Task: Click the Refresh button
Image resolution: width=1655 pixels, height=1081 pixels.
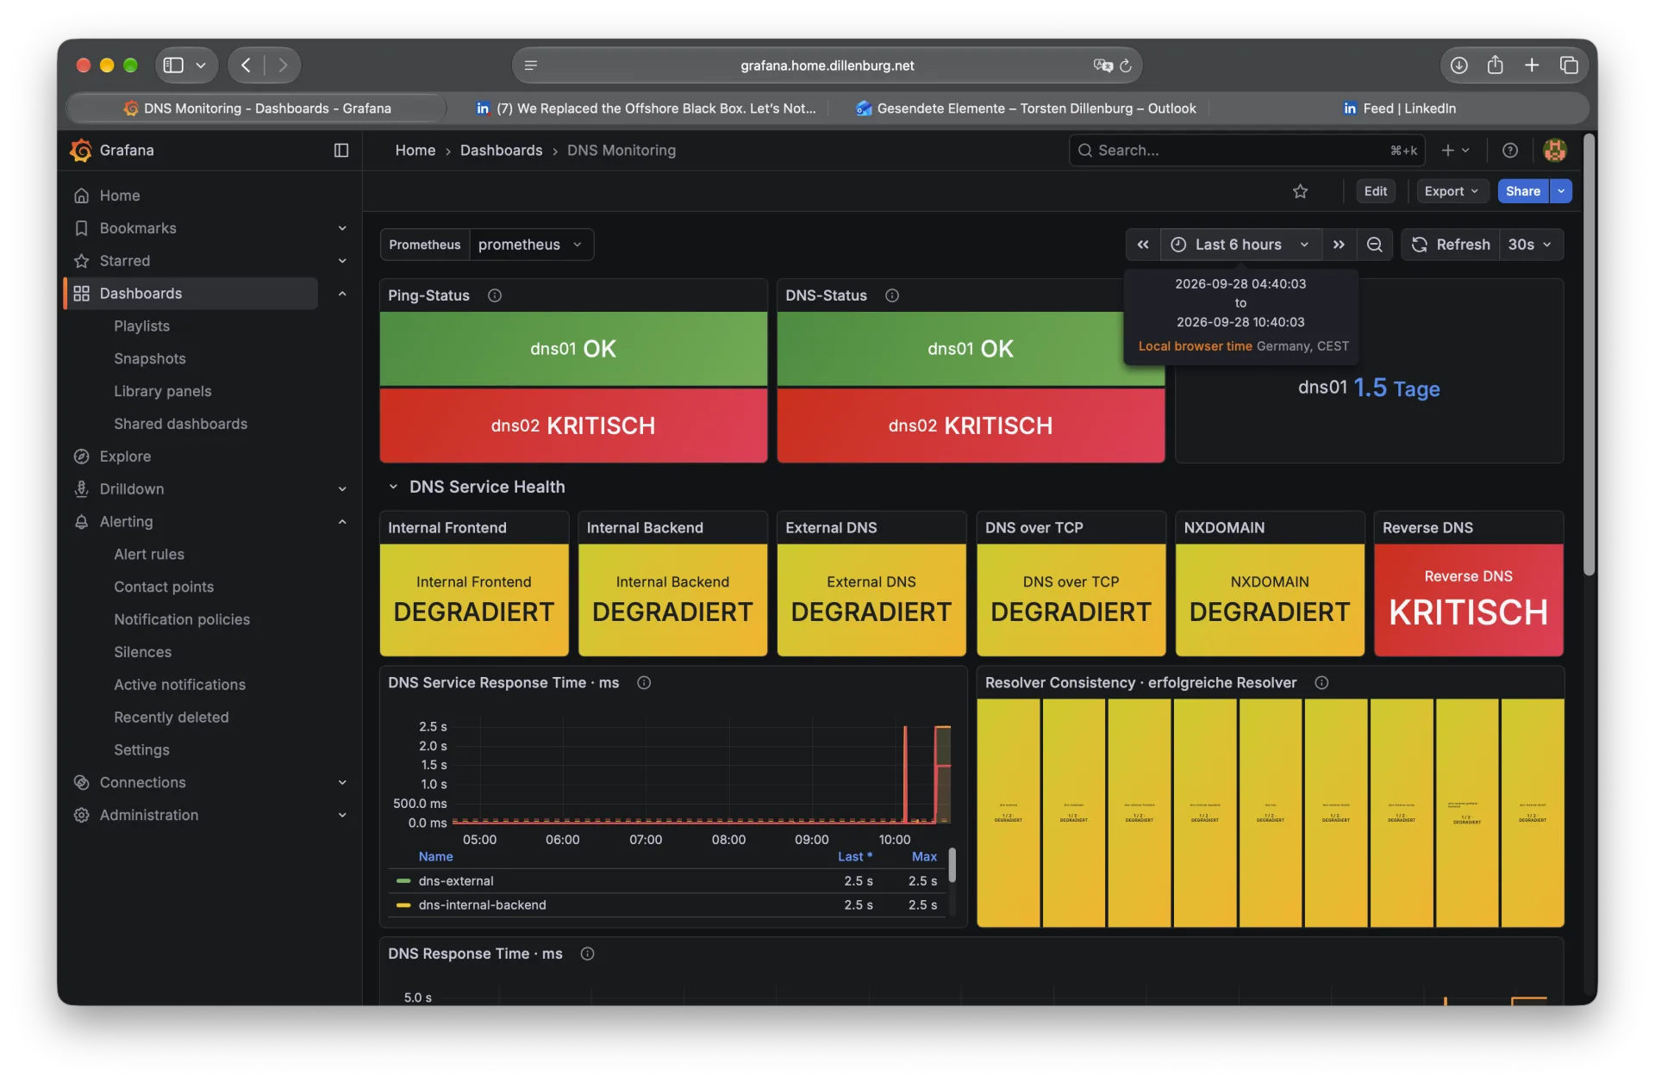Action: click(x=1452, y=245)
